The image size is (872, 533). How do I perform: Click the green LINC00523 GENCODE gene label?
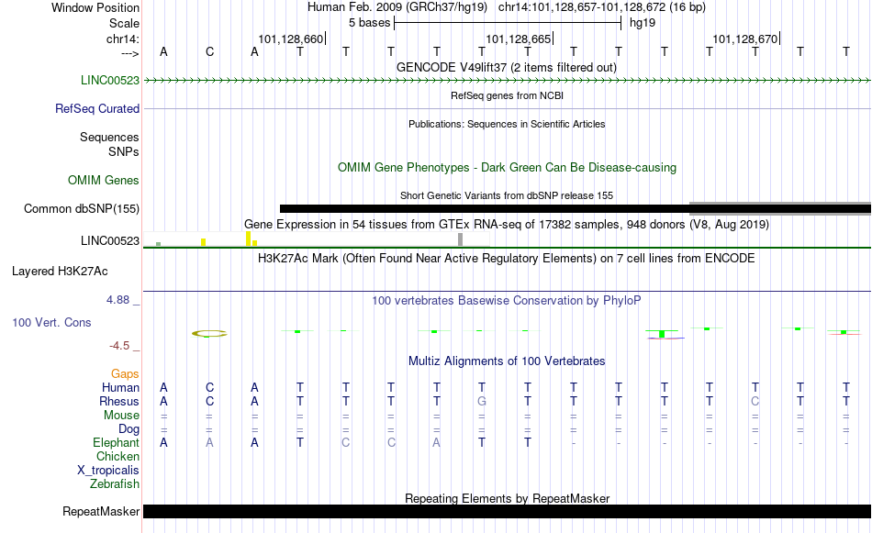pyautogui.click(x=110, y=80)
